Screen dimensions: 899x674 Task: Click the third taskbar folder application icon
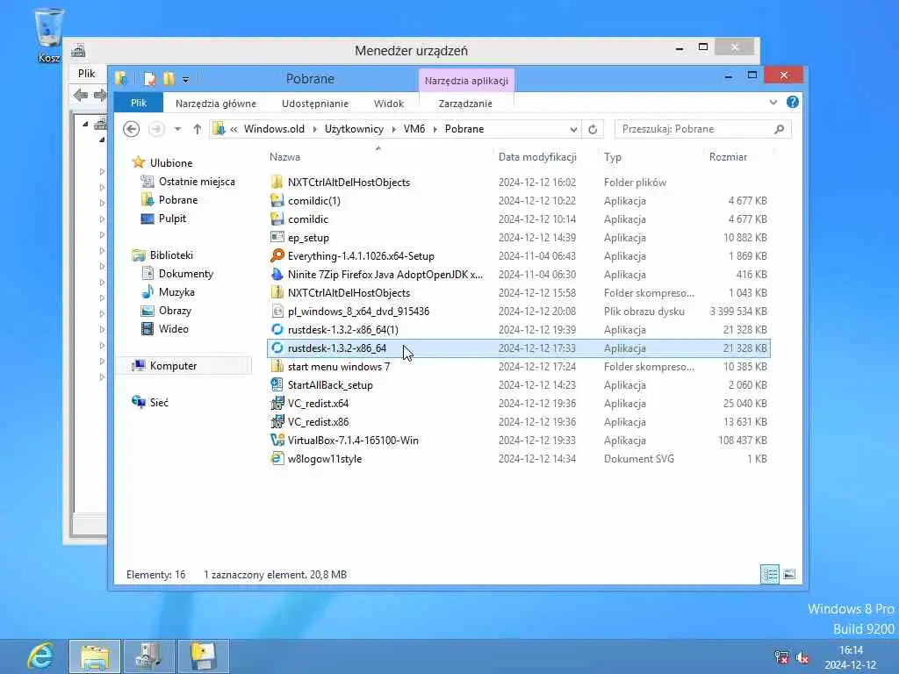(x=204, y=656)
